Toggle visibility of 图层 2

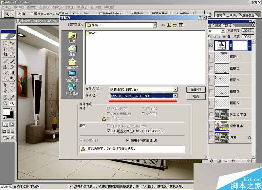coord(211,68)
